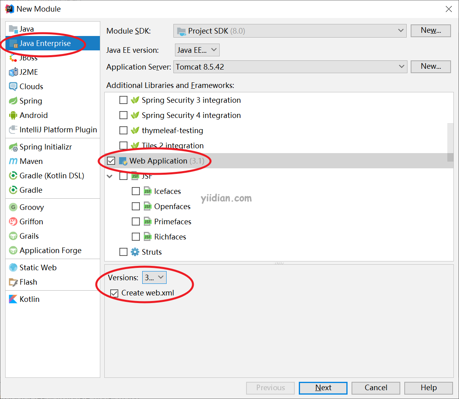
Task: Click the Struts gear icon
Action: tap(135, 252)
